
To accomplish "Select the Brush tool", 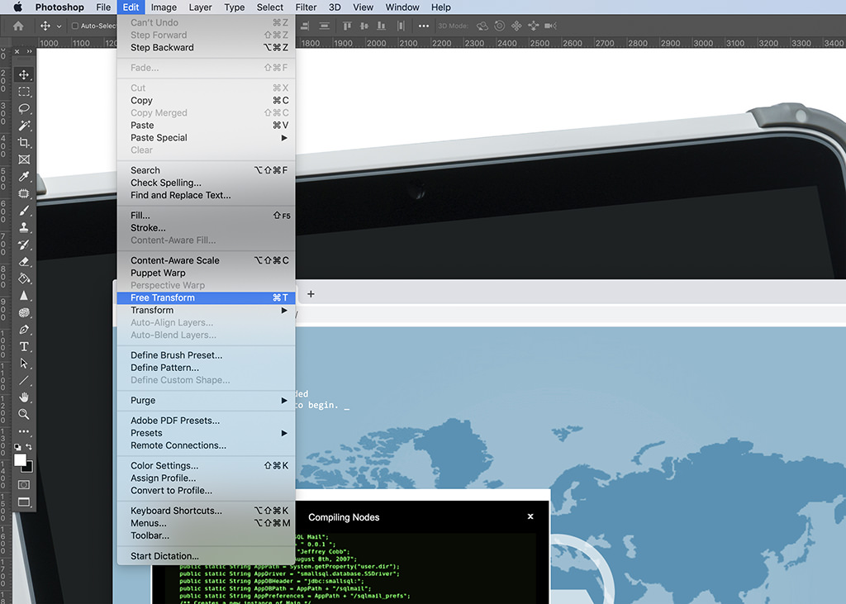I will (x=24, y=211).
